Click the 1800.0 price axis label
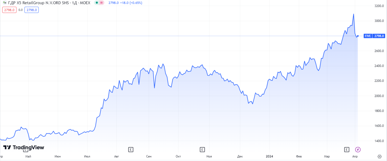The image size is (387, 161). (379, 111)
